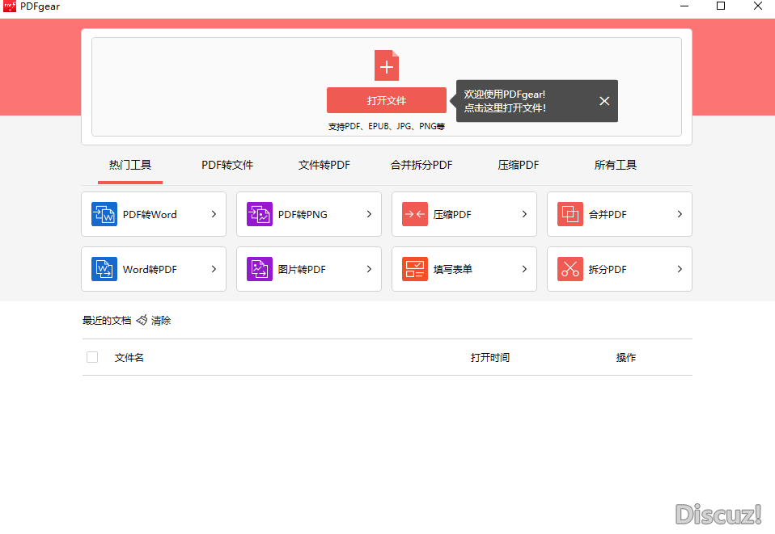Toggle the select-all checkbox beside 文件名
The width and height of the screenshot is (775, 534).
92,357
